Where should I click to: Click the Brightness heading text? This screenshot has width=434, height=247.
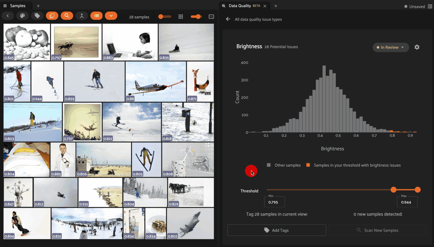[249, 46]
